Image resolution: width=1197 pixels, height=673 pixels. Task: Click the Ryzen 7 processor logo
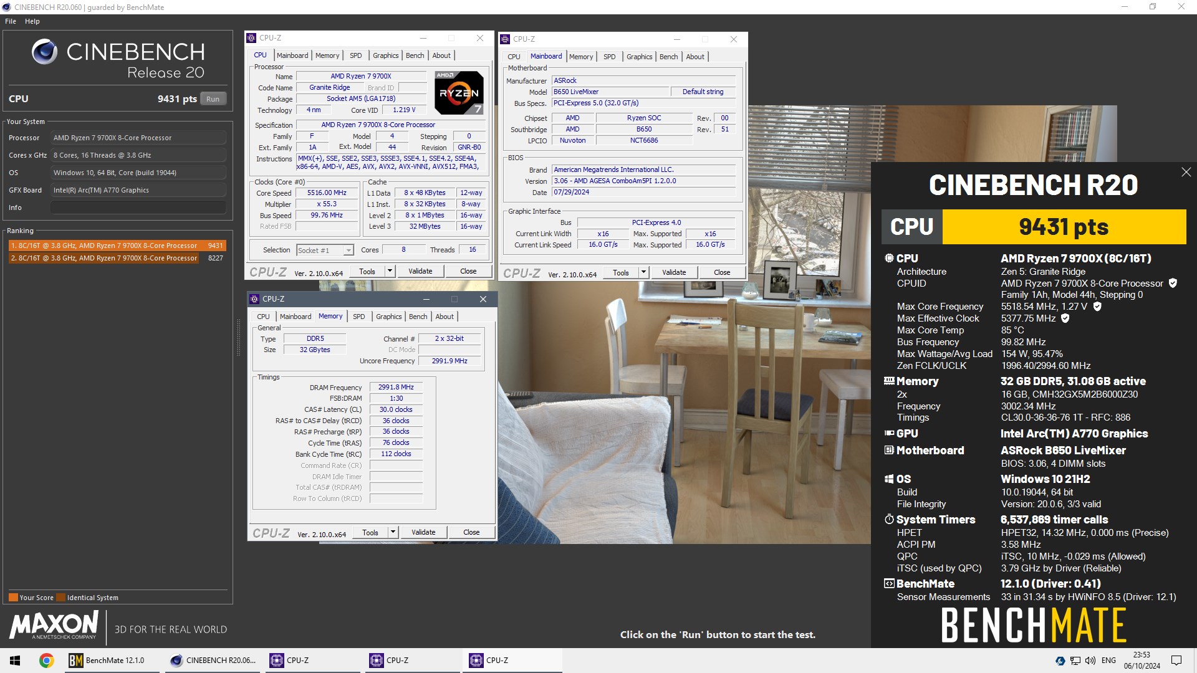(x=459, y=93)
